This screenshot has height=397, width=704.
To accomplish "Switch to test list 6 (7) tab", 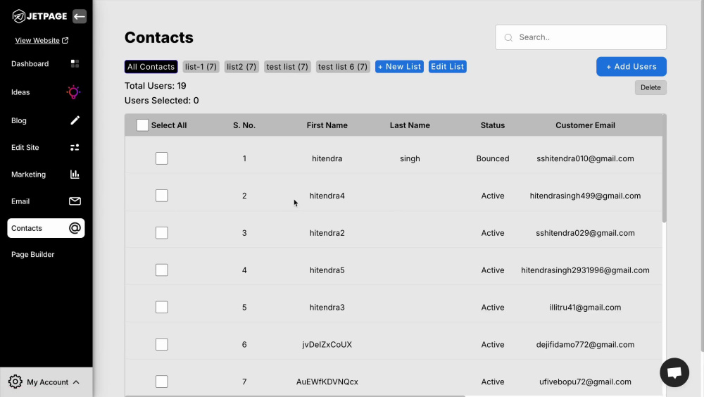I will point(343,67).
